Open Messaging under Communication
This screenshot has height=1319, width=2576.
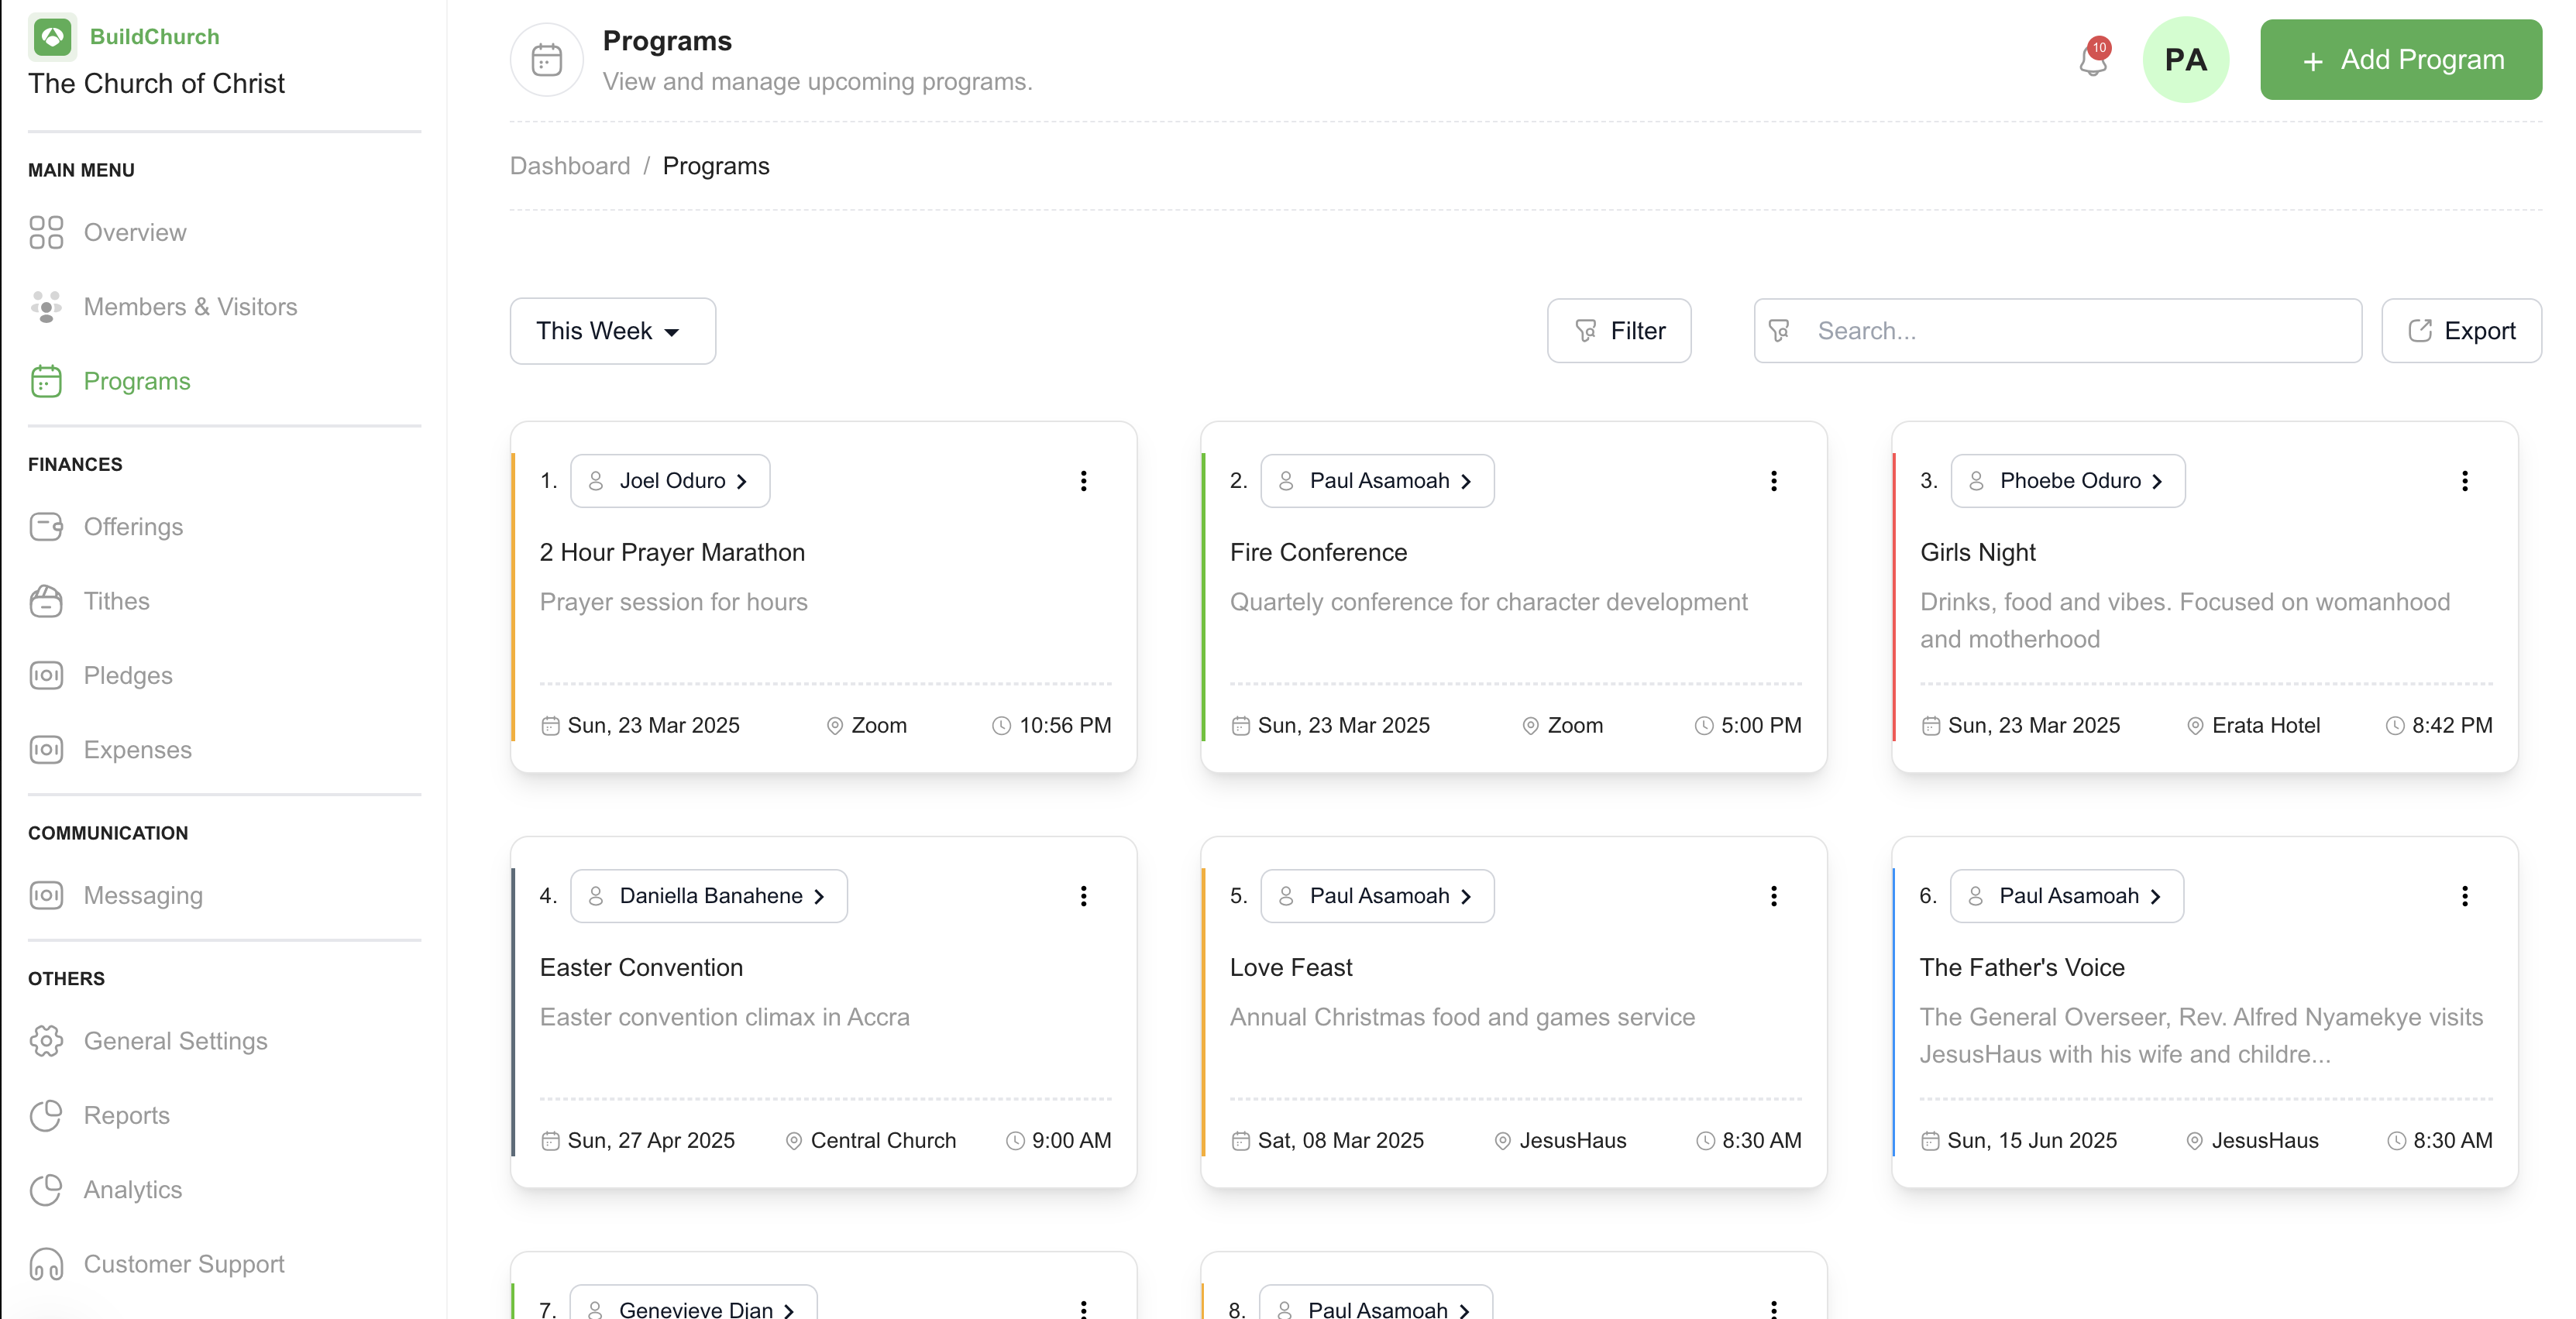click(143, 895)
